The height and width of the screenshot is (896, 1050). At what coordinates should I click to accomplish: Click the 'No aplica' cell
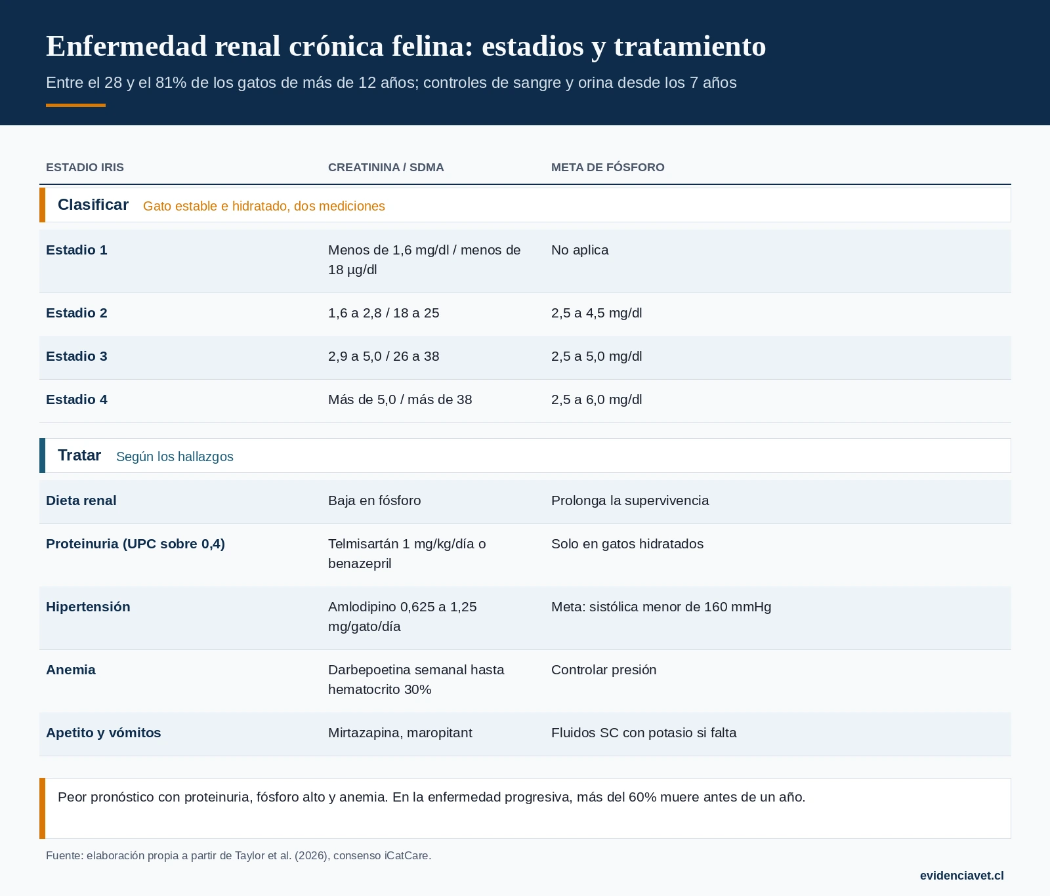tap(579, 250)
